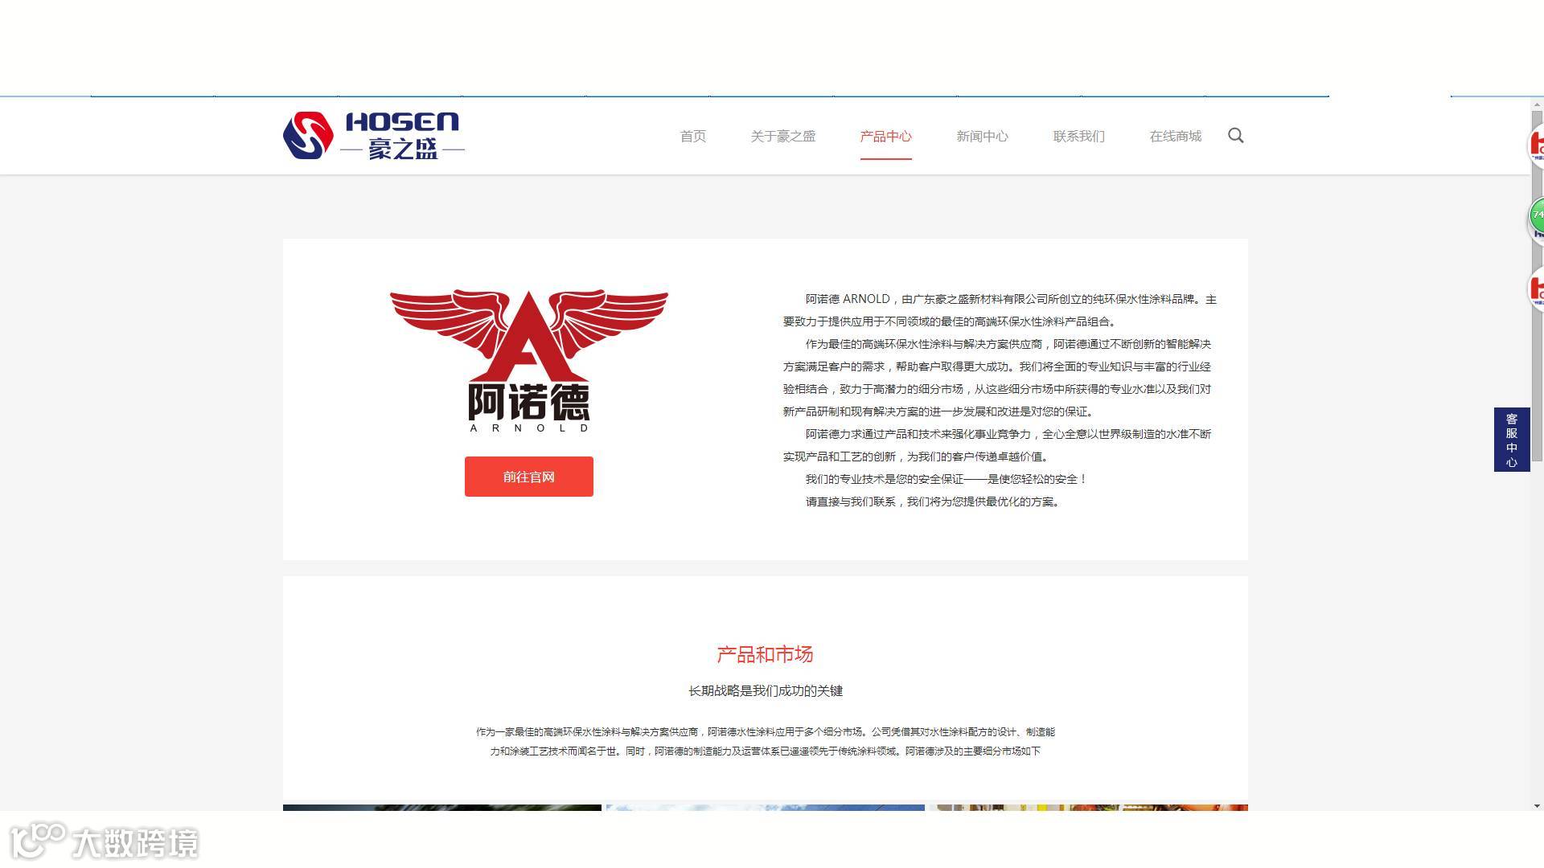1544x868 pixels.
Task: Open 关于豪之盛 menu item
Action: tap(782, 137)
